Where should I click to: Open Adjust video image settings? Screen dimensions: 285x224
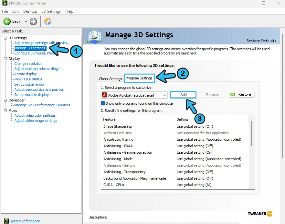coord(36,121)
